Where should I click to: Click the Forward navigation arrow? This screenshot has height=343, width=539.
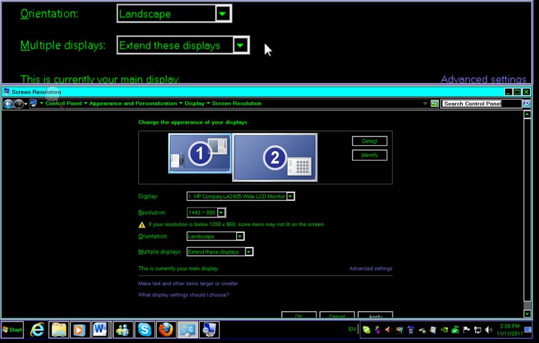18,104
